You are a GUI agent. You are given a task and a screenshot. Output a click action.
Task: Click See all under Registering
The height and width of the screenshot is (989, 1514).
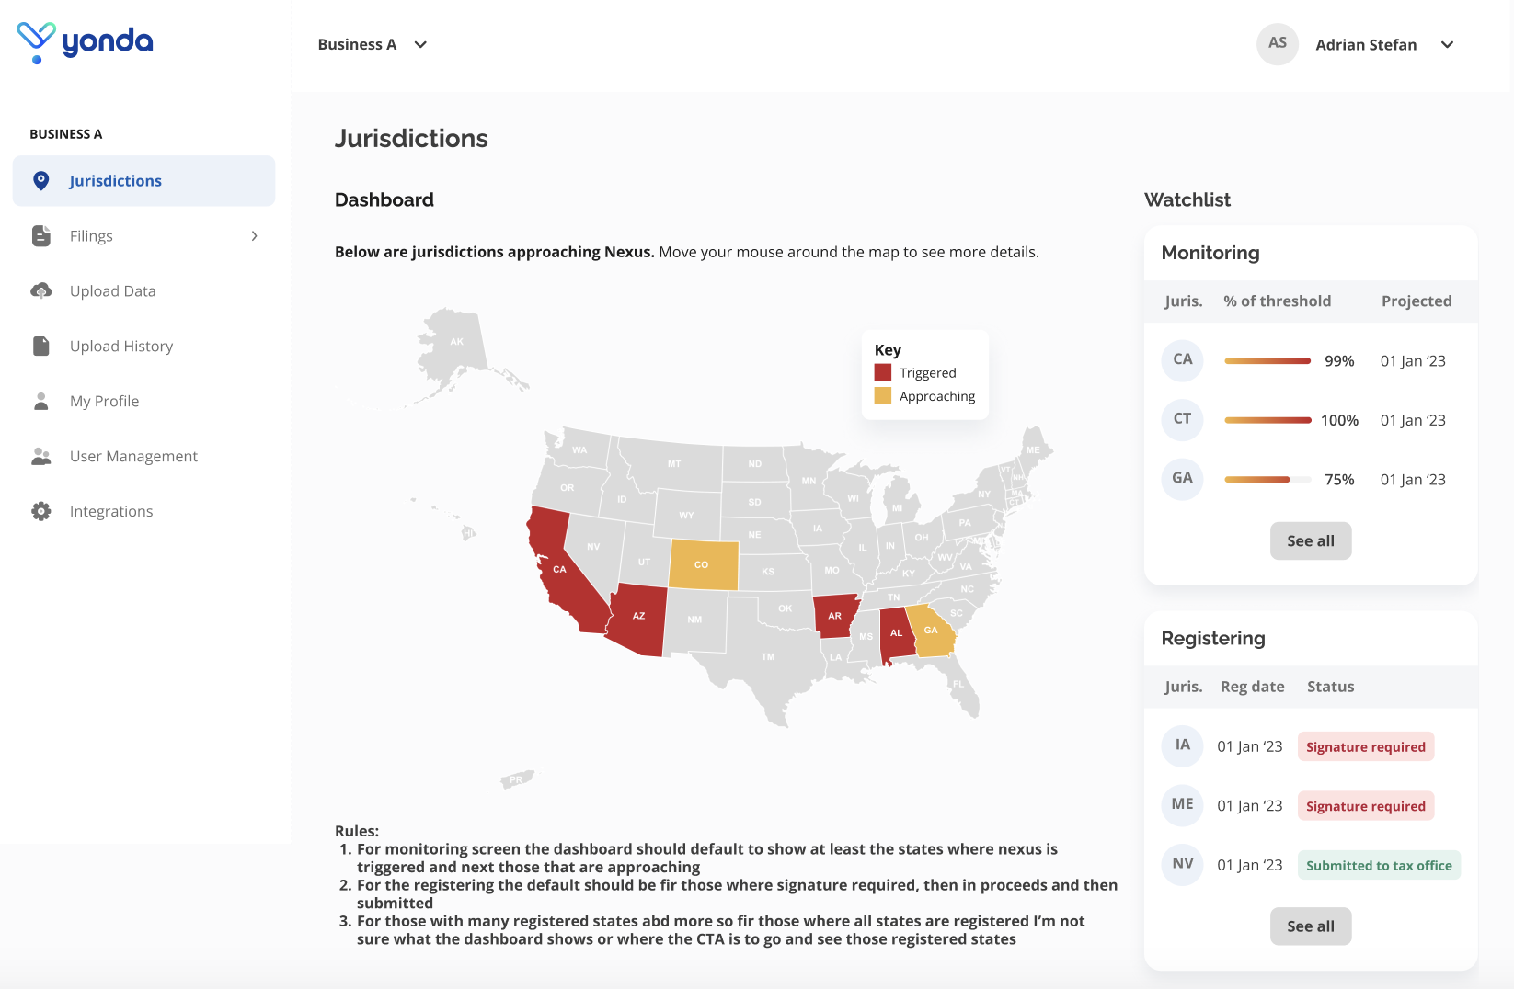click(1311, 926)
